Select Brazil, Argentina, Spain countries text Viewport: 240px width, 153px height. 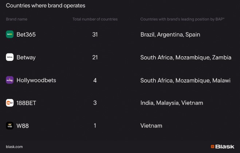click(x=170, y=35)
